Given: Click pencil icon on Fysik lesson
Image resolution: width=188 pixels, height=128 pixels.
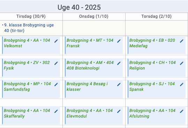Looking at the screenshot, I should (56, 63).
